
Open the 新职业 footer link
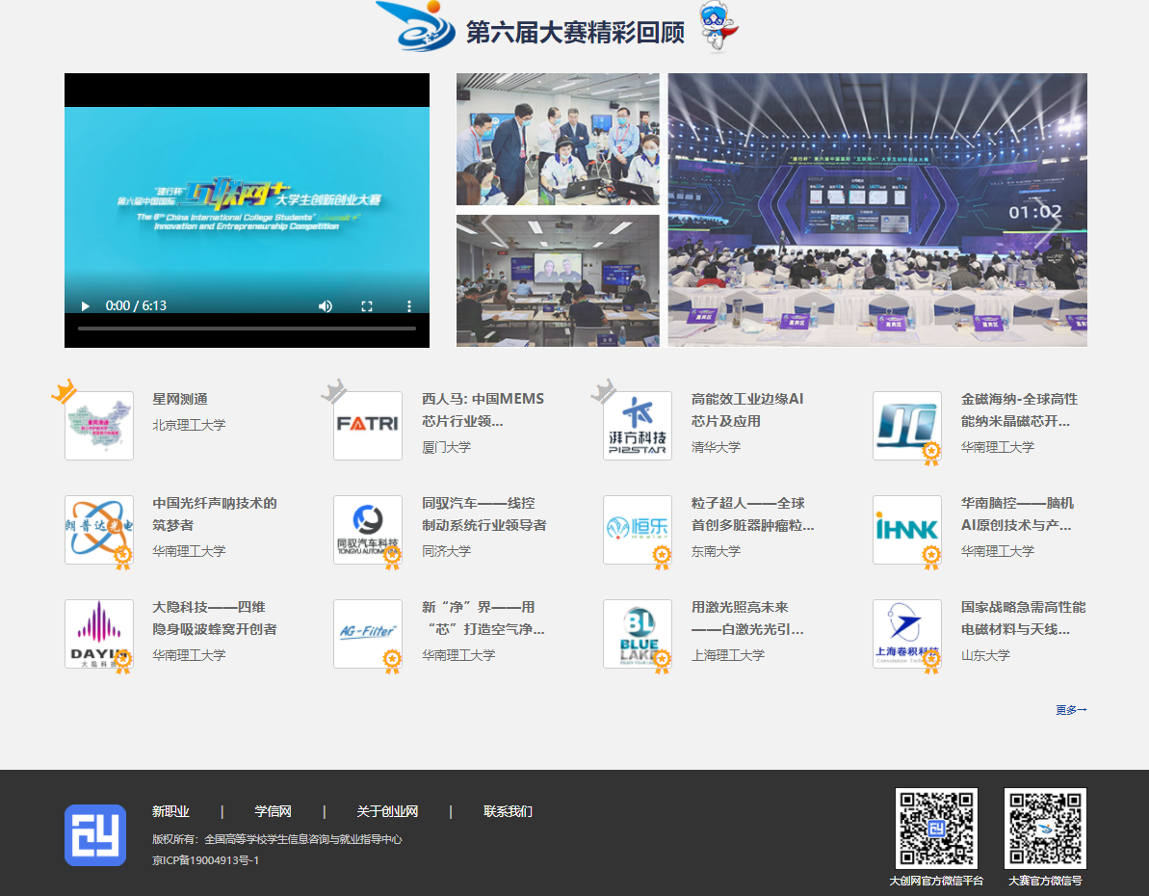(x=170, y=811)
